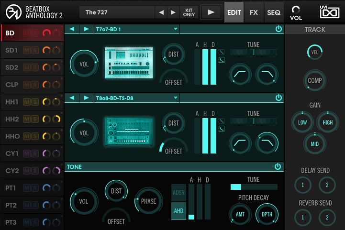Viewport: 345px width, 230px height.
Task: Open the kit name field The 727
Action: (x=117, y=12)
